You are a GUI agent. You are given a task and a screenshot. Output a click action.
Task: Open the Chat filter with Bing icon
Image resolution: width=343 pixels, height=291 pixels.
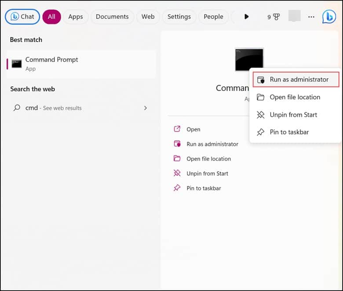pyautogui.click(x=22, y=17)
